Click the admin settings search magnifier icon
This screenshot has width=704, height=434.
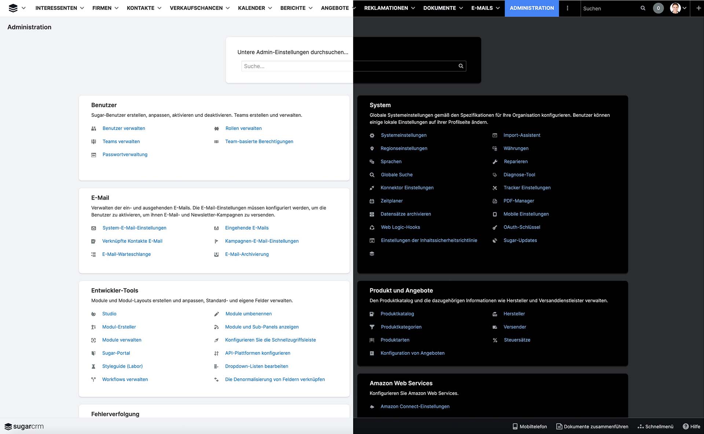[461, 66]
